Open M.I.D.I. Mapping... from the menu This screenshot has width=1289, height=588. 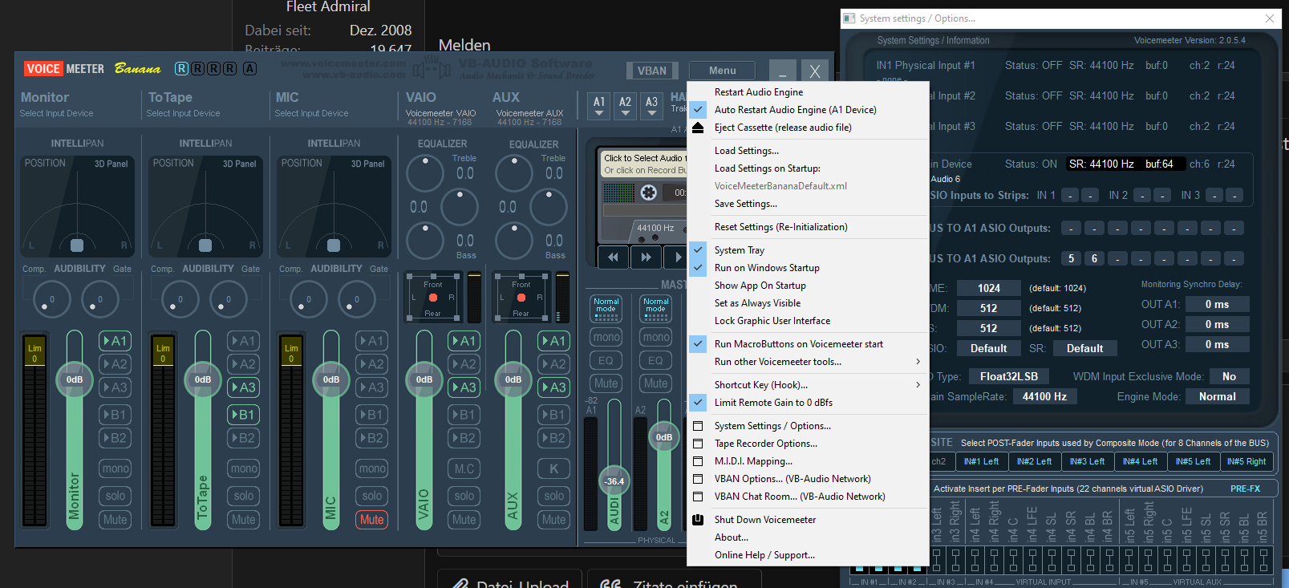tap(808, 461)
